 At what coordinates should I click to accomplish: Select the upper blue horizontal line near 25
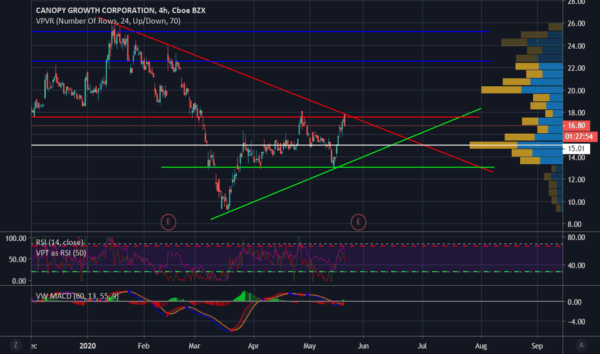coord(260,32)
